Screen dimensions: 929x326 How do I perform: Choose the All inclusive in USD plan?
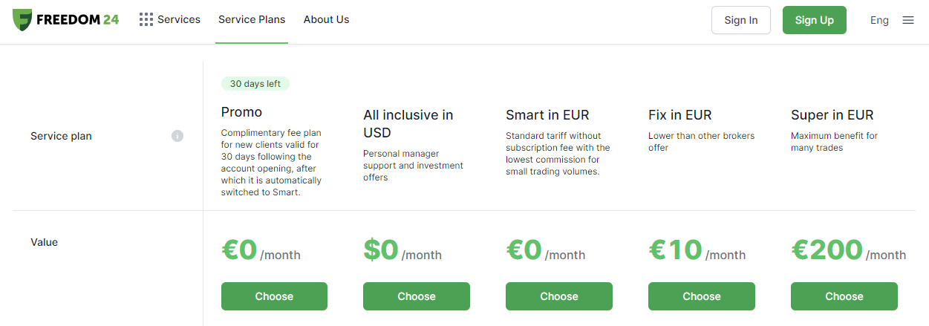(417, 296)
